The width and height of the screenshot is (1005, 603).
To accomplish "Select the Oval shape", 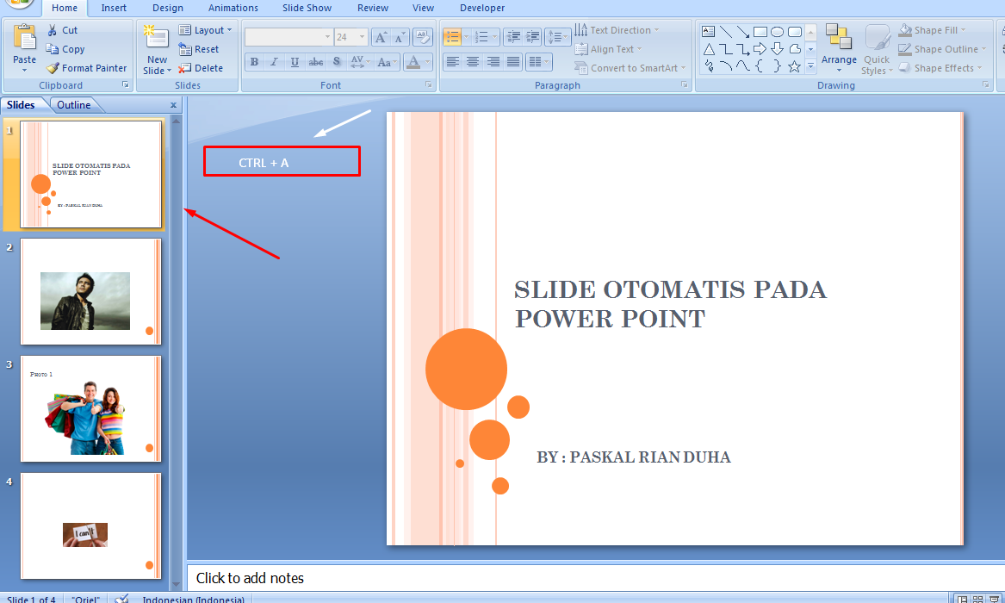I will click(777, 31).
